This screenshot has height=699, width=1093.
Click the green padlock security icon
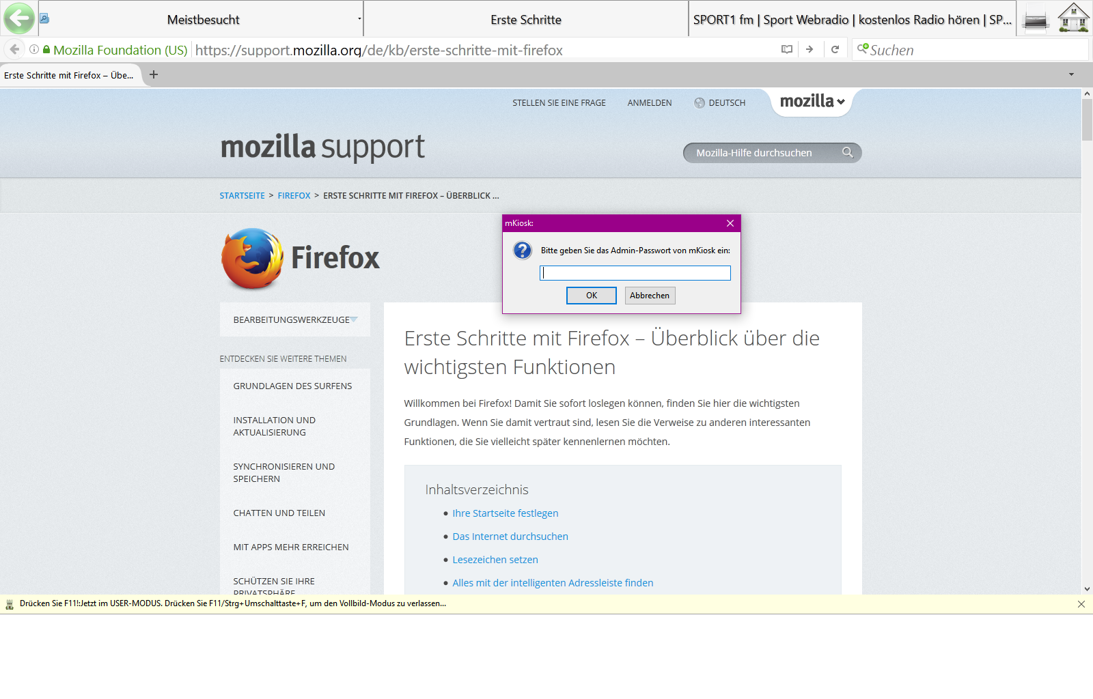[x=46, y=49]
